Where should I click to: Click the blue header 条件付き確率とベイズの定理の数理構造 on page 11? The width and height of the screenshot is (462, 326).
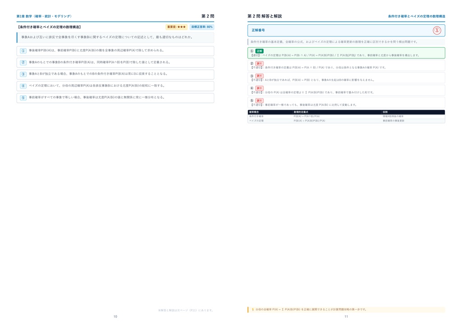point(416,16)
